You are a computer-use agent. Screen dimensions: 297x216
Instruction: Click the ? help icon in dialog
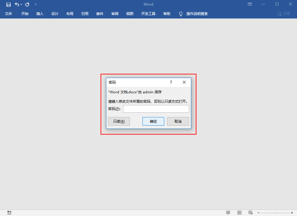click(x=171, y=82)
